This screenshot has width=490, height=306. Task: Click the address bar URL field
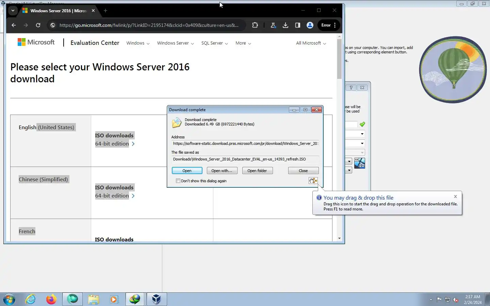tap(149, 25)
